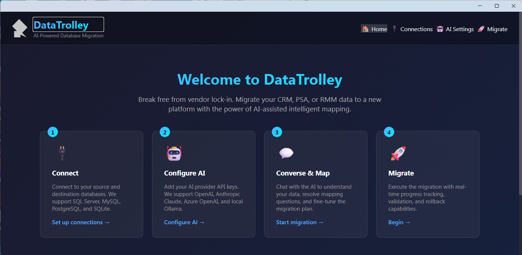Open AI Settings via the robot head icon

point(439,29)
